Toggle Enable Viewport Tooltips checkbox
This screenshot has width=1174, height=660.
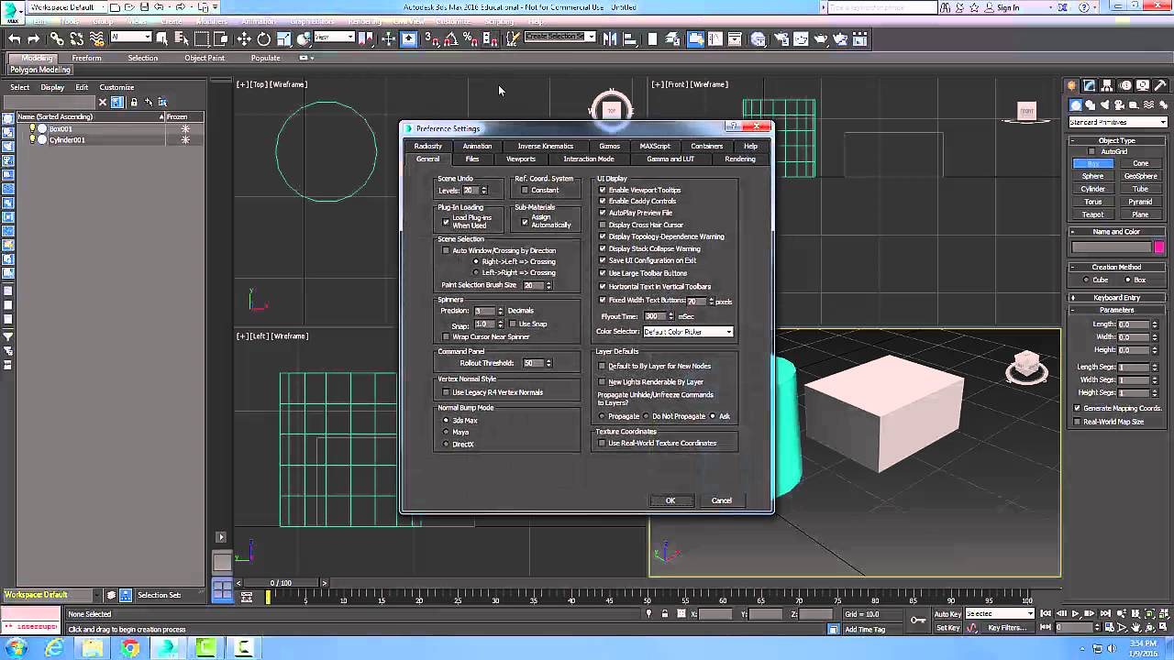pos(603,190)
